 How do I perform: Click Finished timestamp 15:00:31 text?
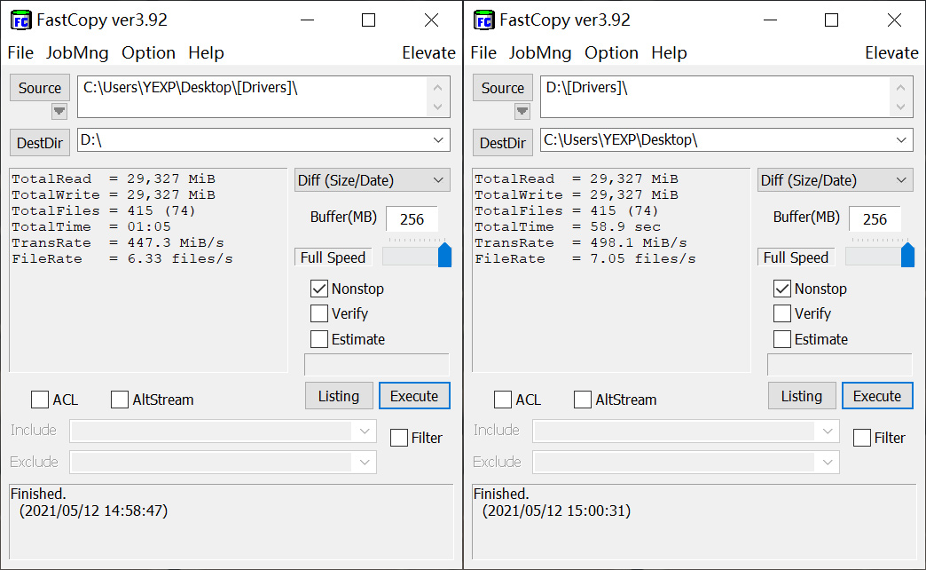tap(556, 511)
